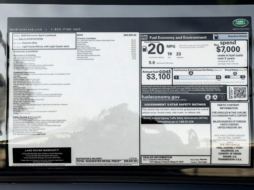The height and width of the screenshot is (190, 254).
Task: Select the $7,000 fuel cost figure
Action: [228, 49]
